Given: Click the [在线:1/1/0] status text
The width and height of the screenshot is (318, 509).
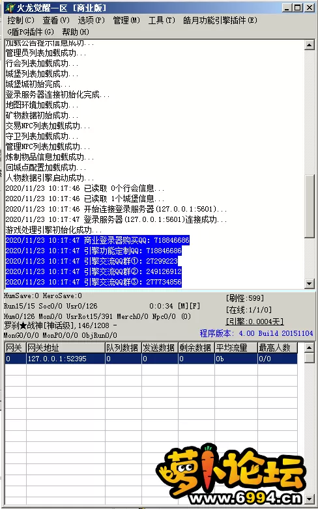Looking at the screenshot, I should (249, 310).
